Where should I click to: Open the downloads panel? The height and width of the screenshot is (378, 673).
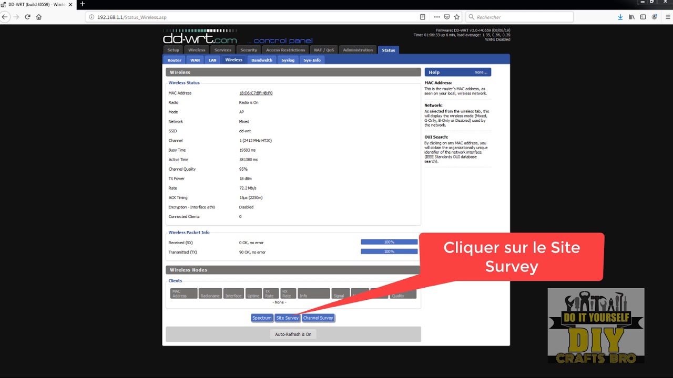[620, 17]
